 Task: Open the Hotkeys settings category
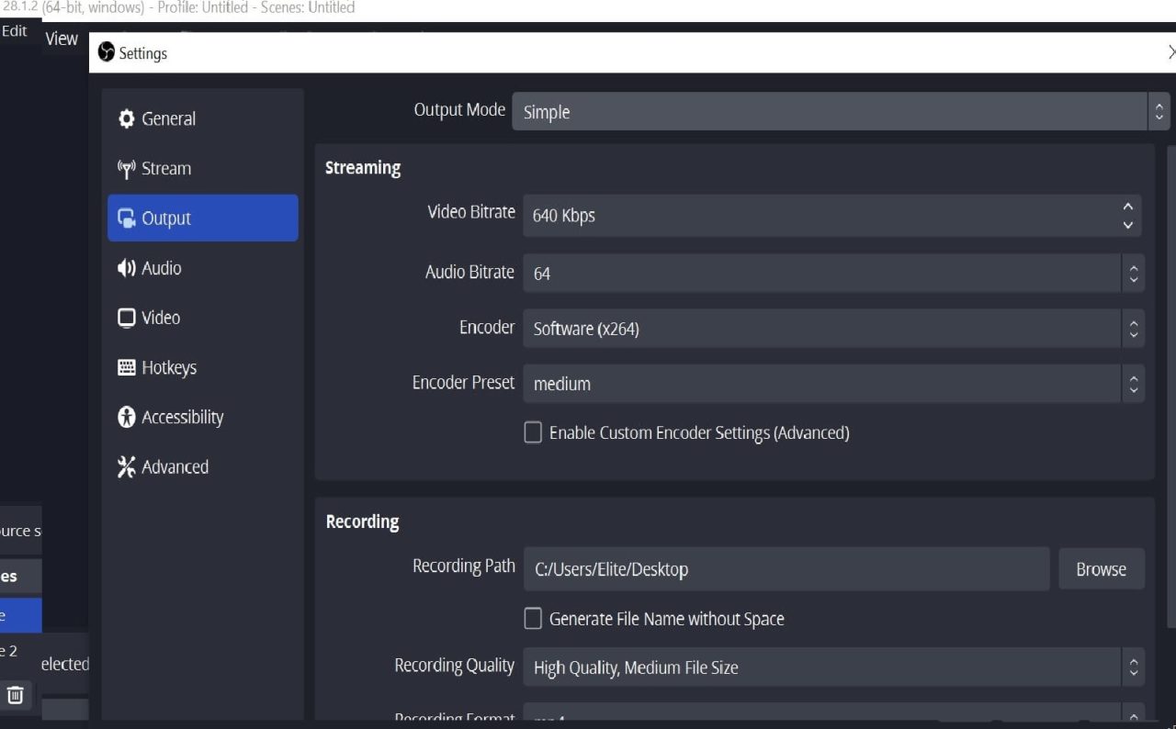(202, 367)
